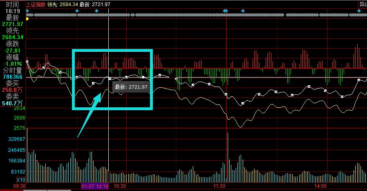The image size is (367, 191).
Task: Click the 2606 price axis label
Action: coord(20,118)
